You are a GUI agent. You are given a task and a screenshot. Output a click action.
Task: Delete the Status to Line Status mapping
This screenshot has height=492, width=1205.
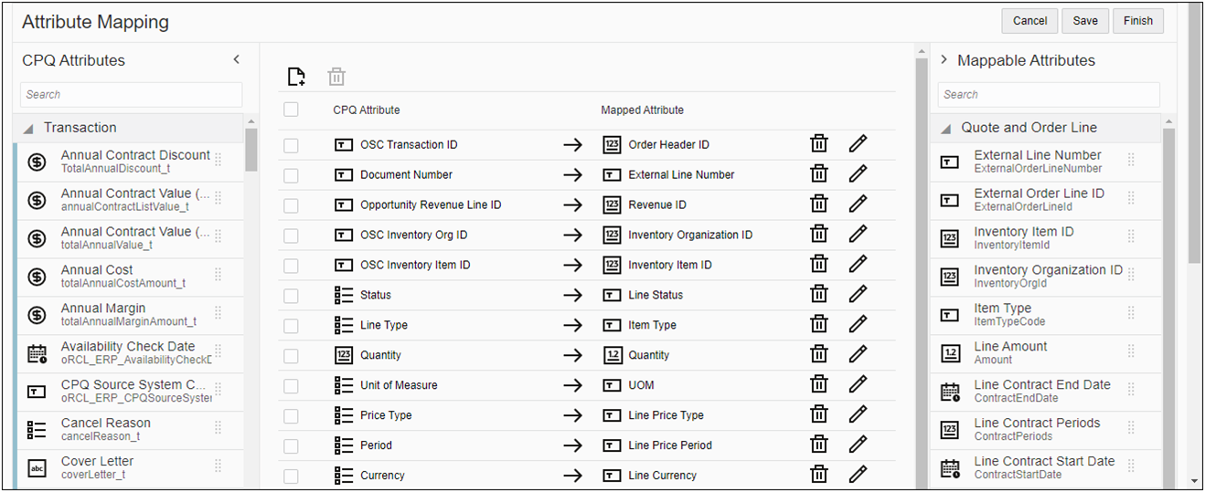819,295
